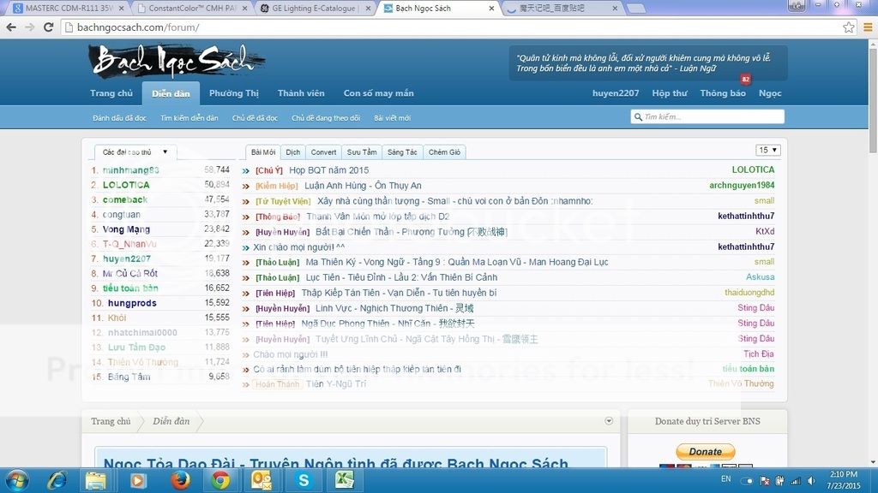Select the Dịch tab
878x493 pixels.
(293, 152)
